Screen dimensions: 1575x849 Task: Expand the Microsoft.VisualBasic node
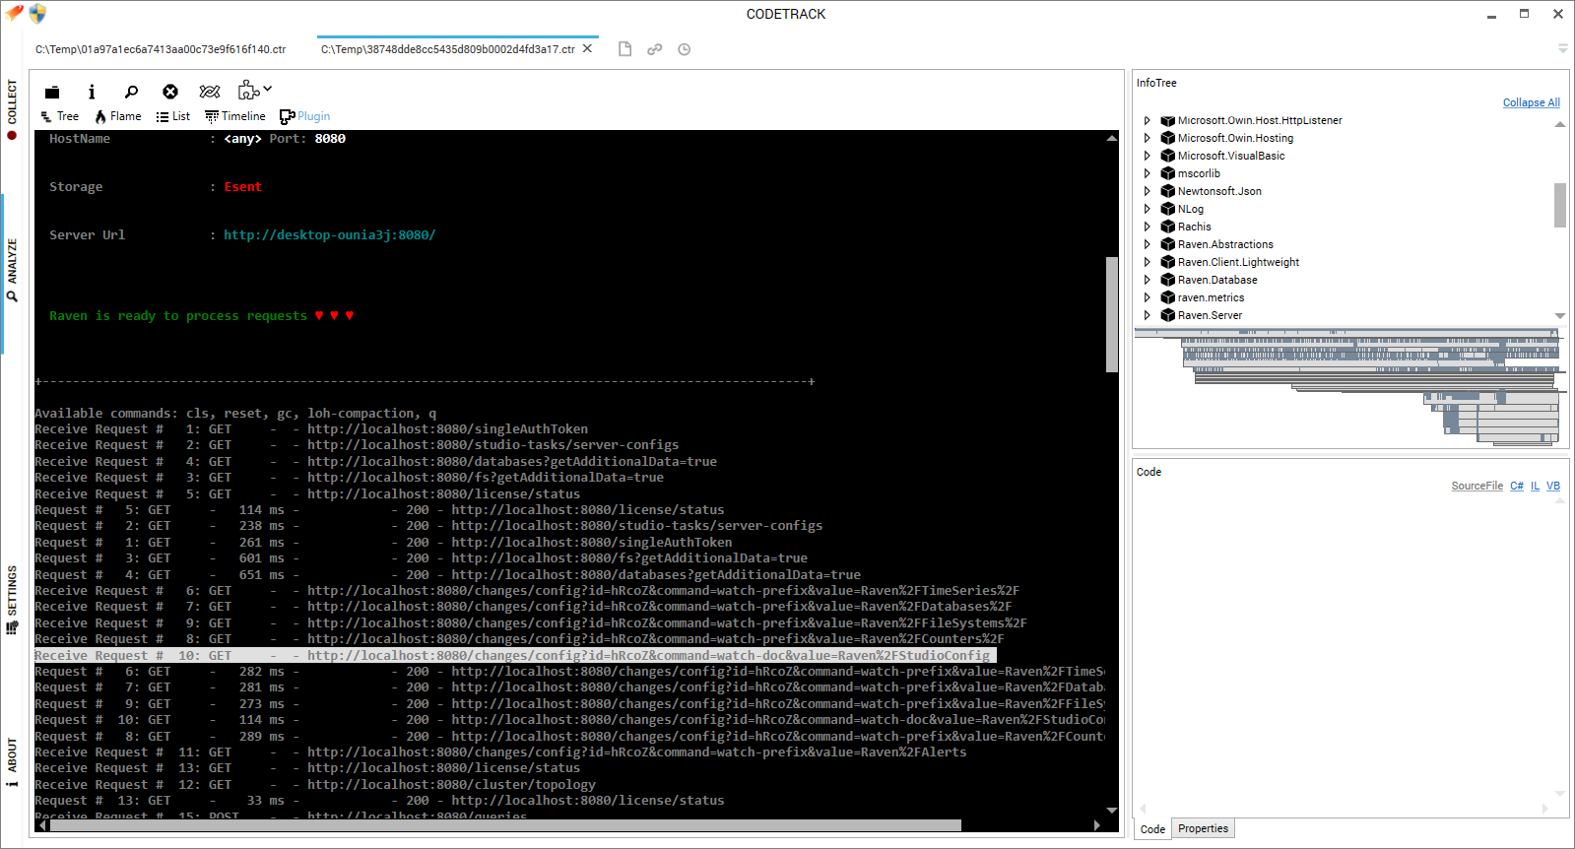tap(1147, 156)
